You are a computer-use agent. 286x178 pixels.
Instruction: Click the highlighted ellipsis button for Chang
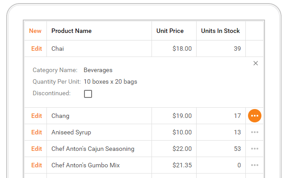tap(255, 116)
